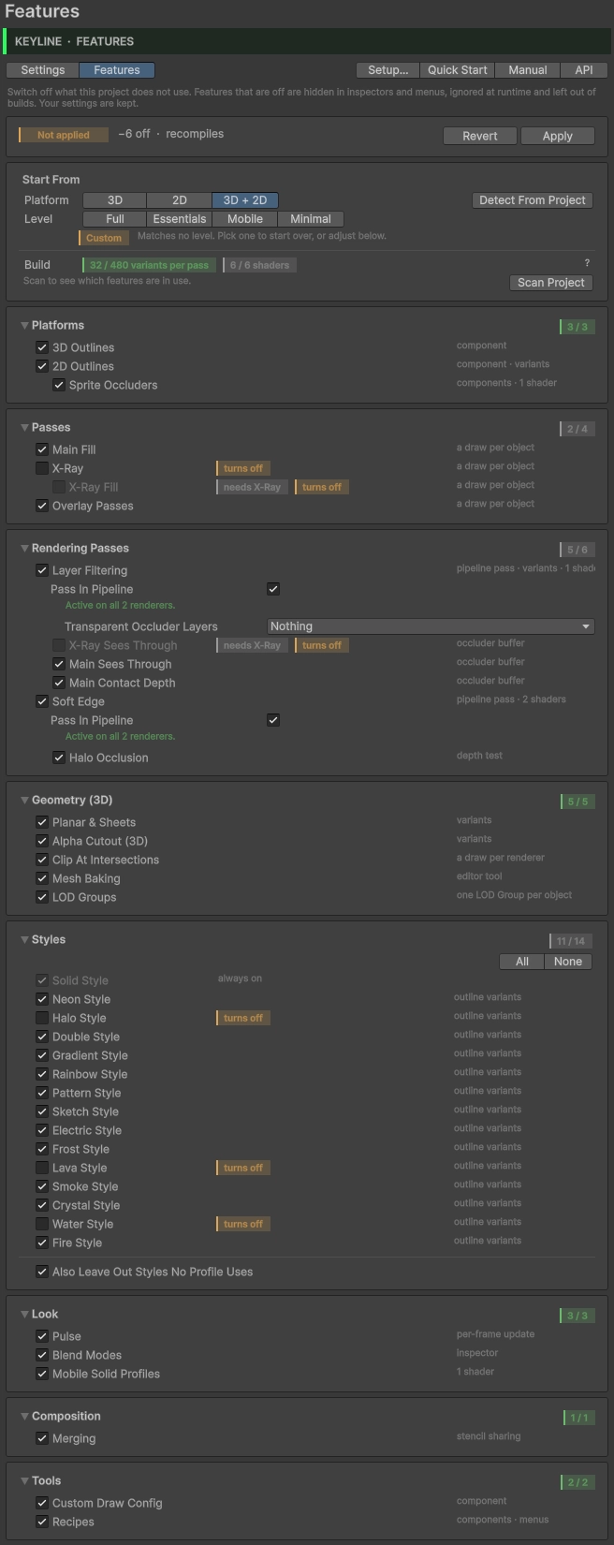Click the Scan Project button

tap(551, 283)
